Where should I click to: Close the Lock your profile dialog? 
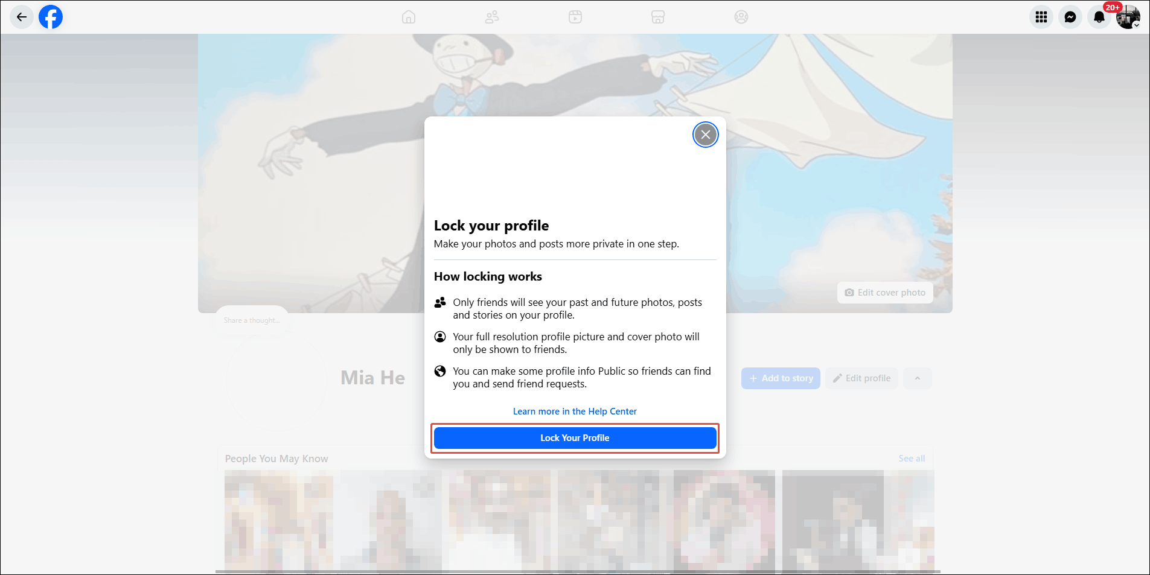[705, 135]
